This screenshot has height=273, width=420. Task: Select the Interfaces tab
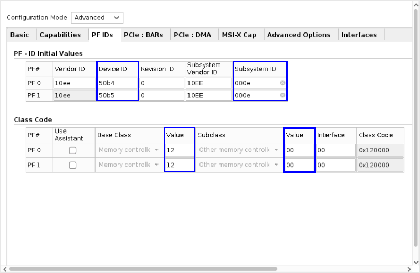tap(359, 35)
